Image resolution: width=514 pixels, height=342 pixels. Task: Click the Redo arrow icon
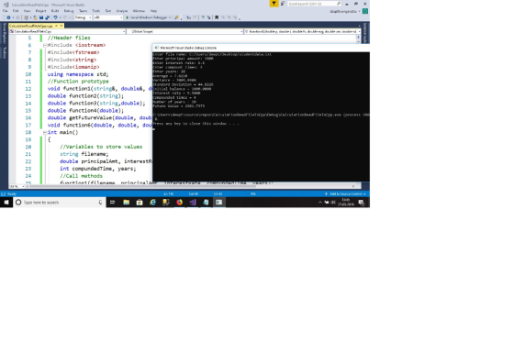click(x=65, y=17)
